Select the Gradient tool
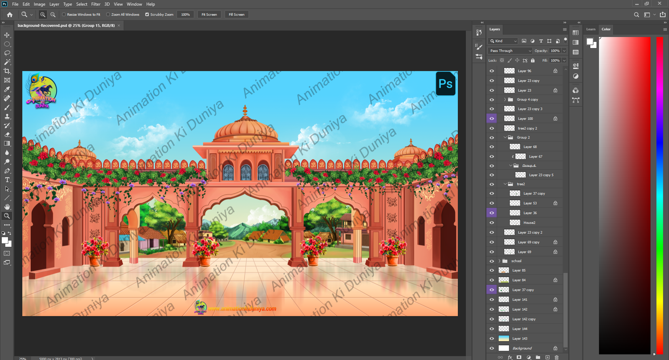The width and height of the screenshot is (669, 360). tap(7, 144)
